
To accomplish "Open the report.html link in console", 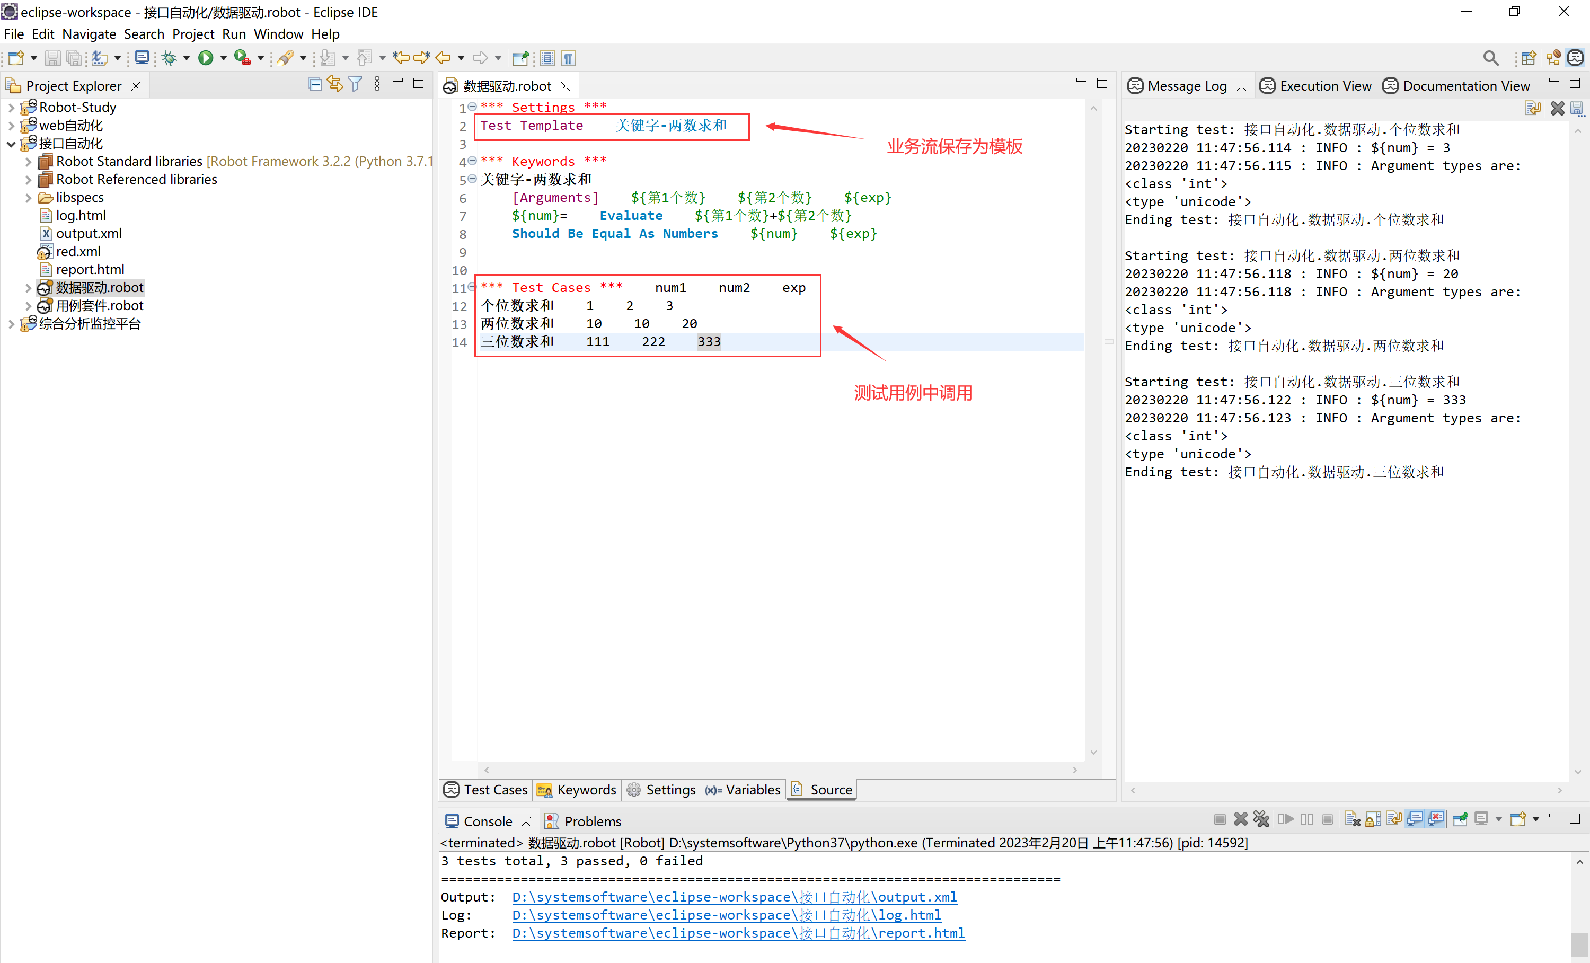I will click(738, 933).
